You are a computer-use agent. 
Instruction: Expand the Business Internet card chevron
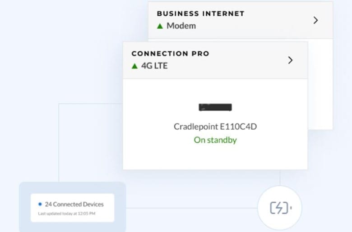pyautogui.click(x=315, y=20)
